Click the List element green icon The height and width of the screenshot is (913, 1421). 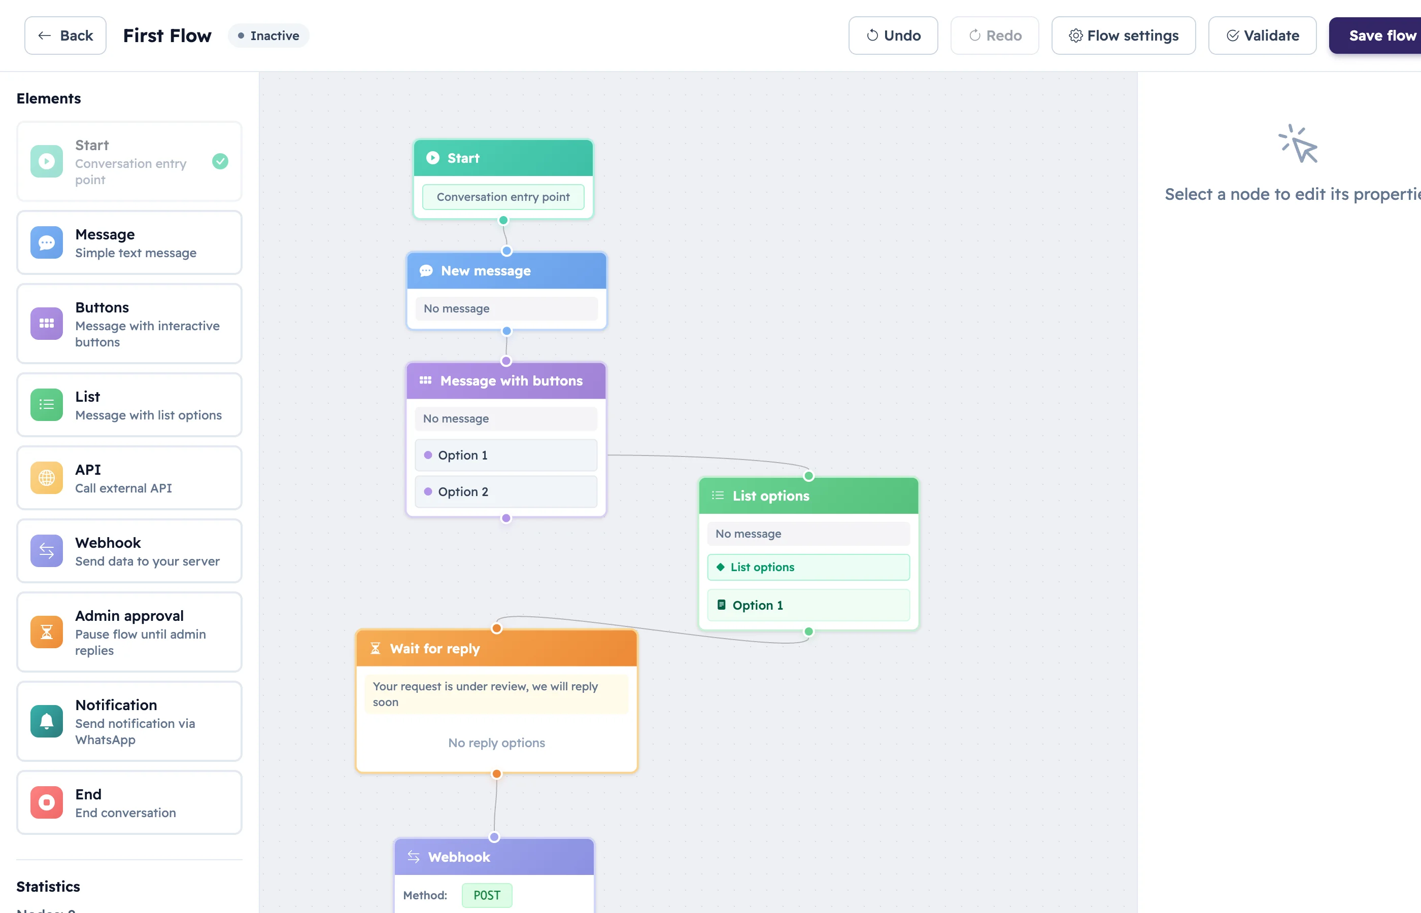tap(46, 404)
